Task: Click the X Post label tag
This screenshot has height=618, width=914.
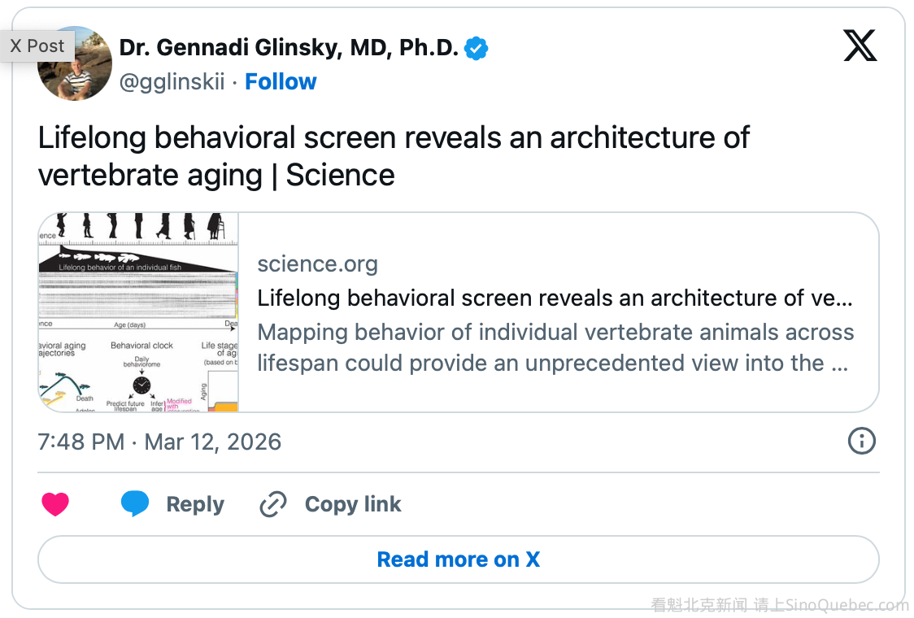Action: (37, 46)
